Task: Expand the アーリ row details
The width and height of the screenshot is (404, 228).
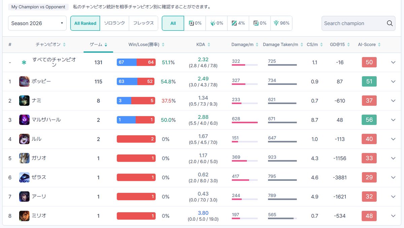Action: 393,197
